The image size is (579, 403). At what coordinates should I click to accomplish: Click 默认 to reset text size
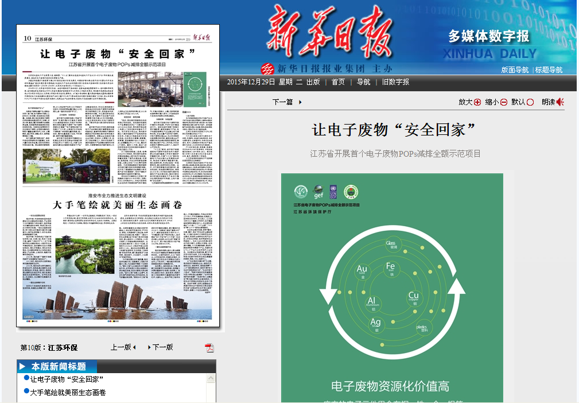[518, 102]
